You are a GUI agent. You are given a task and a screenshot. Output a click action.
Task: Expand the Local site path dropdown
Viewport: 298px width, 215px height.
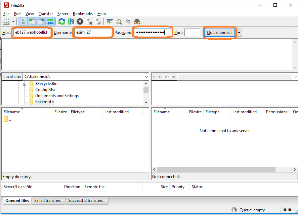145,77
